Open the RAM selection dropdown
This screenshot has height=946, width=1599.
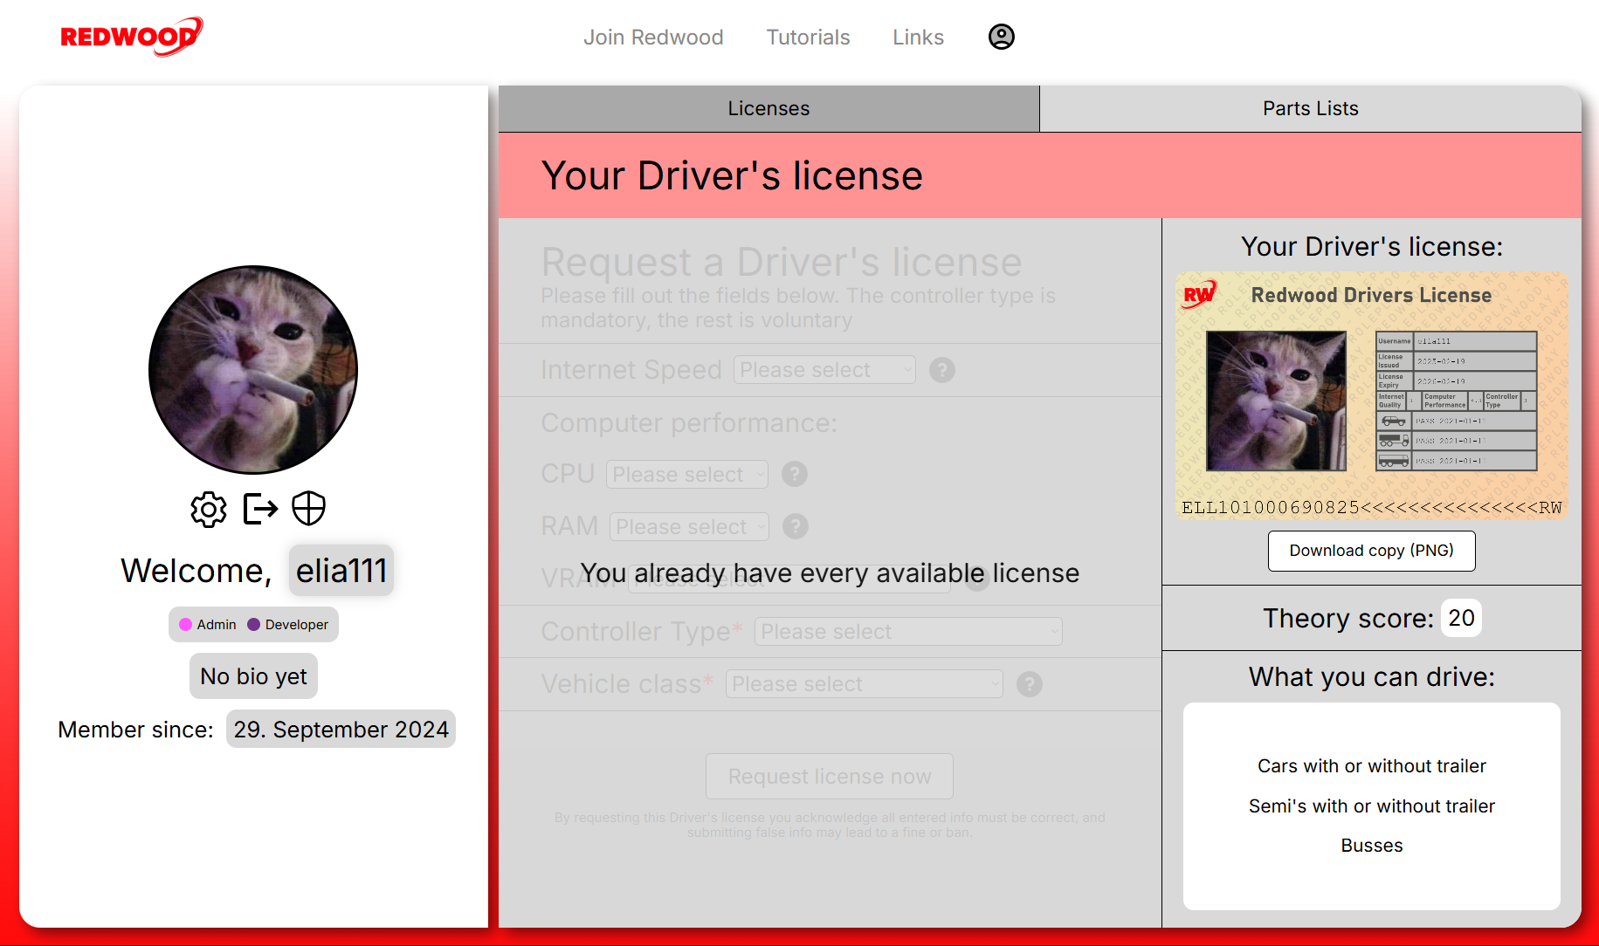tap(689, 527)
